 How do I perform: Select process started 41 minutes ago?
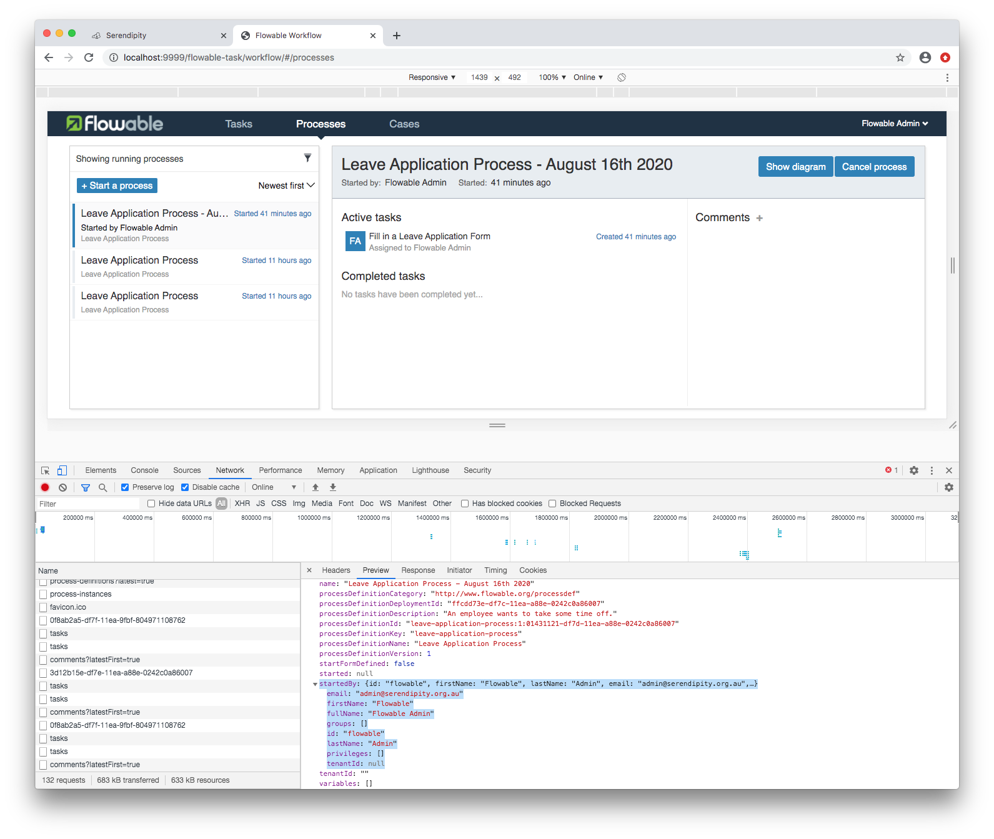(x=196, y=225)
